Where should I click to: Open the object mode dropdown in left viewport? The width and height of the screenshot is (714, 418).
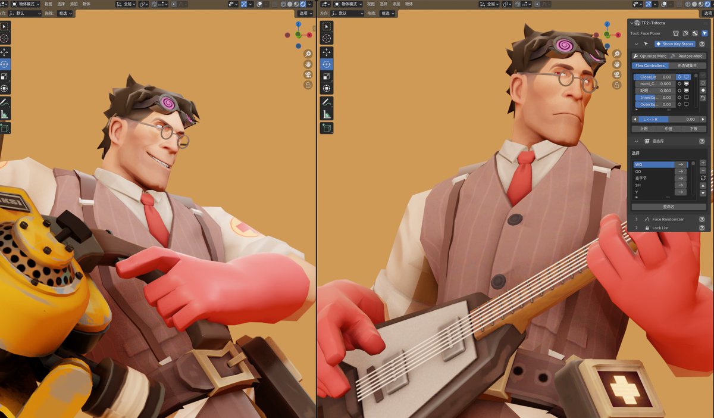coord(25,4)
